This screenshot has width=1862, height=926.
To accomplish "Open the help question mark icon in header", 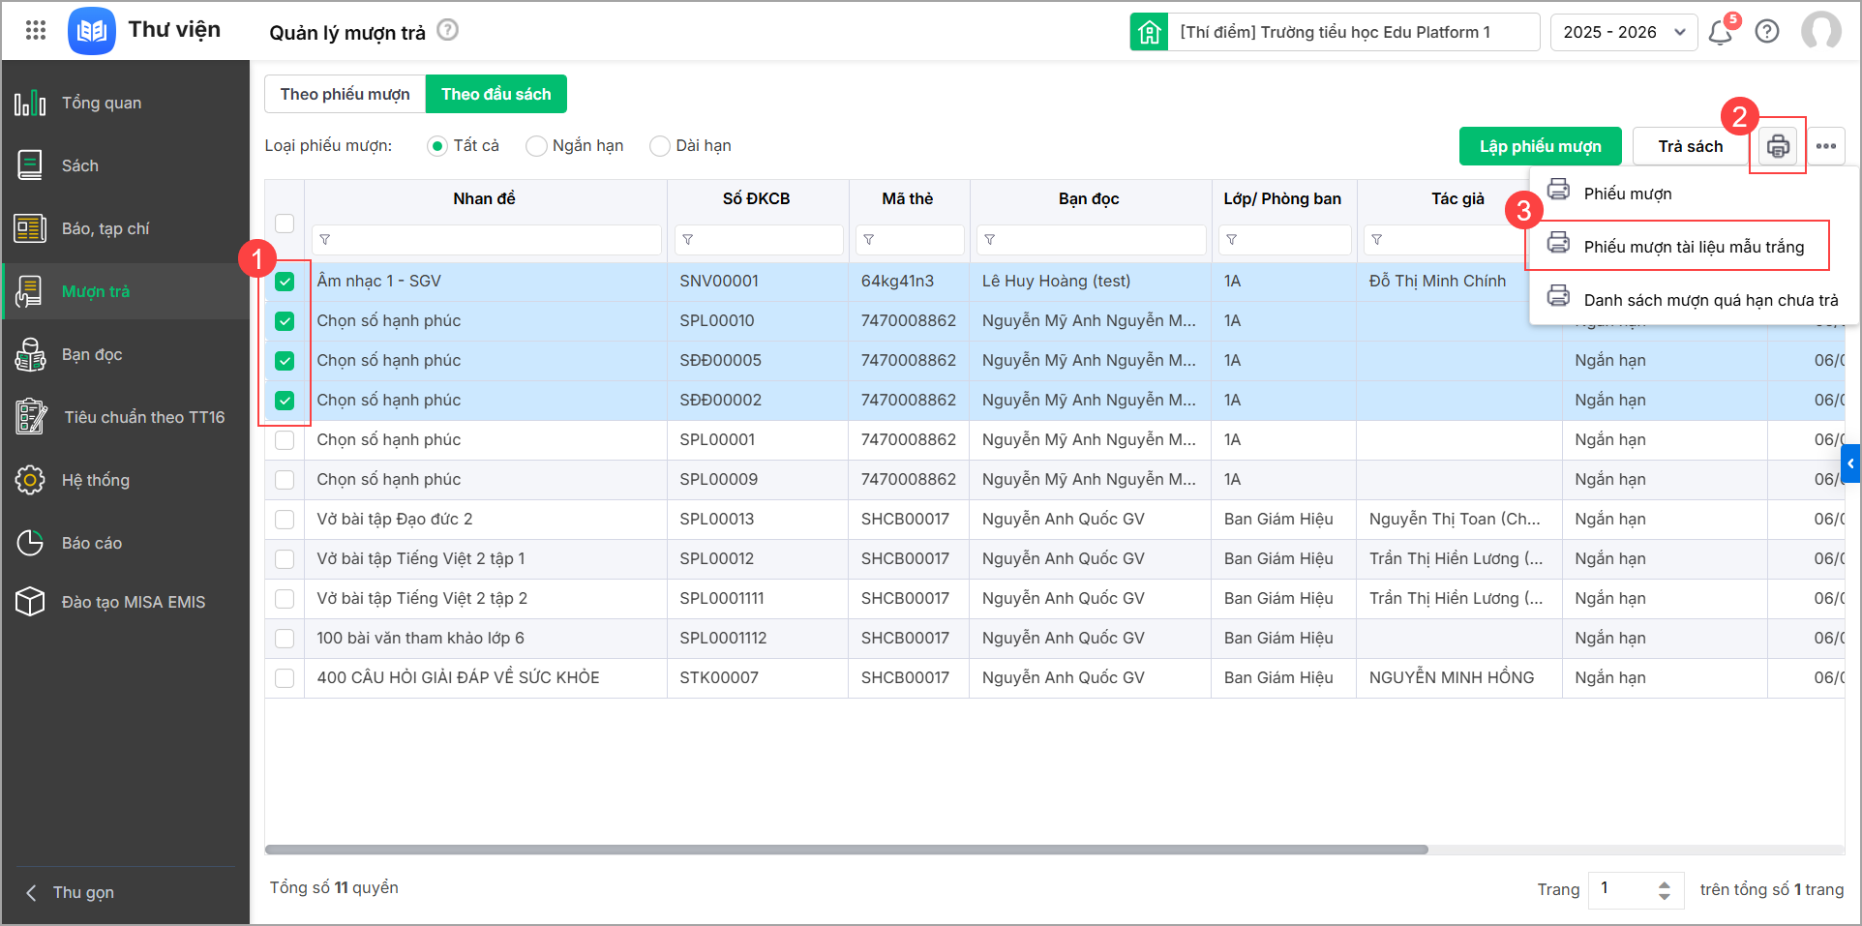I will tap(1767, 32).
